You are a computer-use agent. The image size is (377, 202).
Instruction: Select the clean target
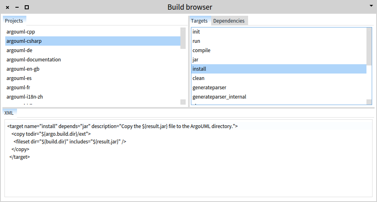tap(279, 78)
